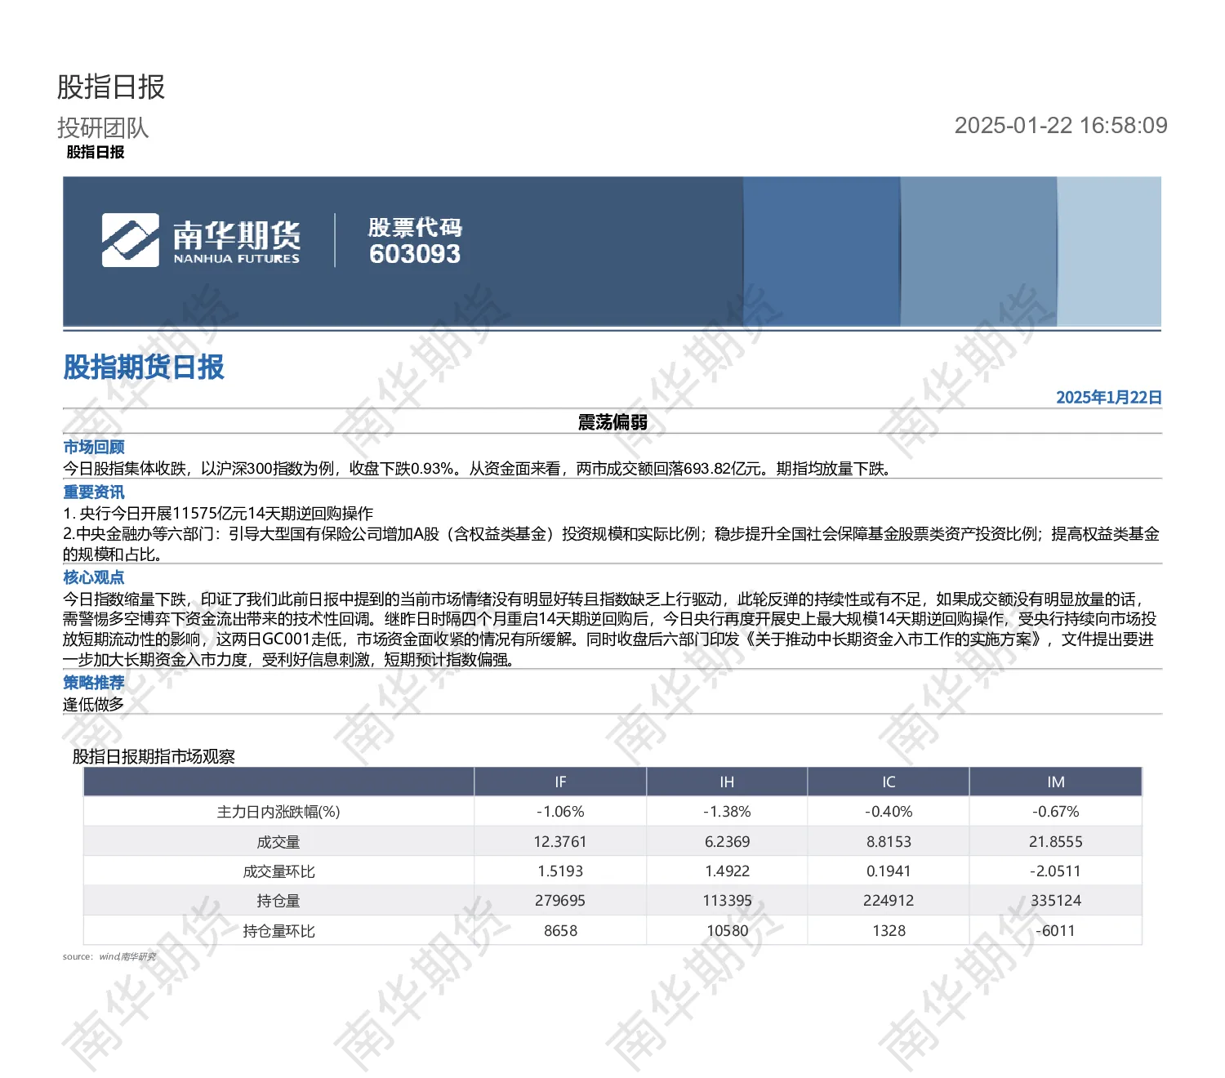Click the row label 成交量
1225x1078 pixels.
point(278,842)
